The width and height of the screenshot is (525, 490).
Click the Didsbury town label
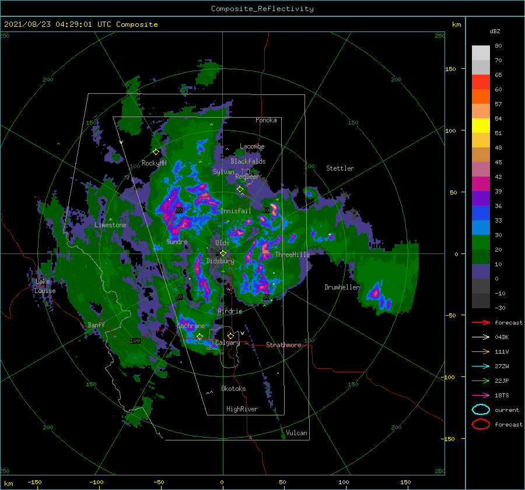click(x=220, y=261)
